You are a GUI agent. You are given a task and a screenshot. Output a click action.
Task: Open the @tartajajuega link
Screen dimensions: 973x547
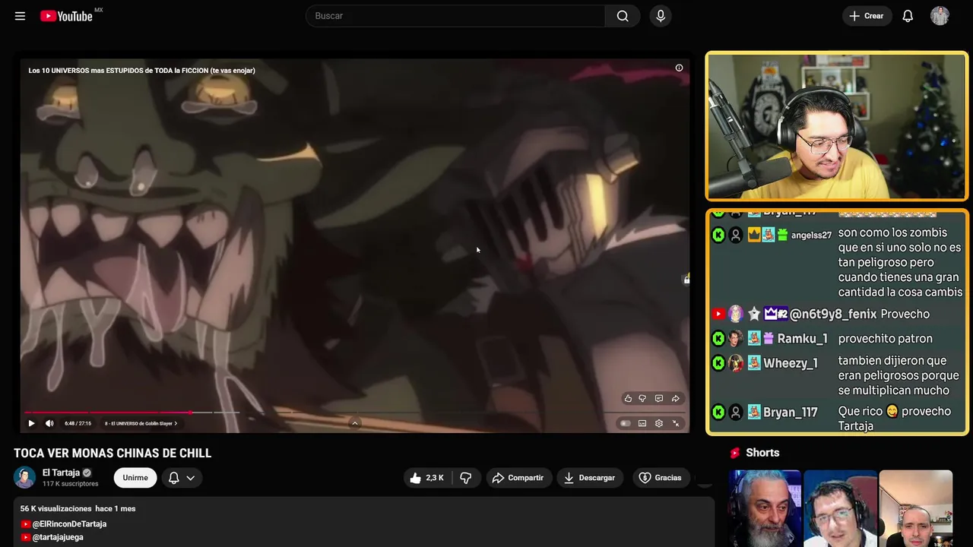58,537
